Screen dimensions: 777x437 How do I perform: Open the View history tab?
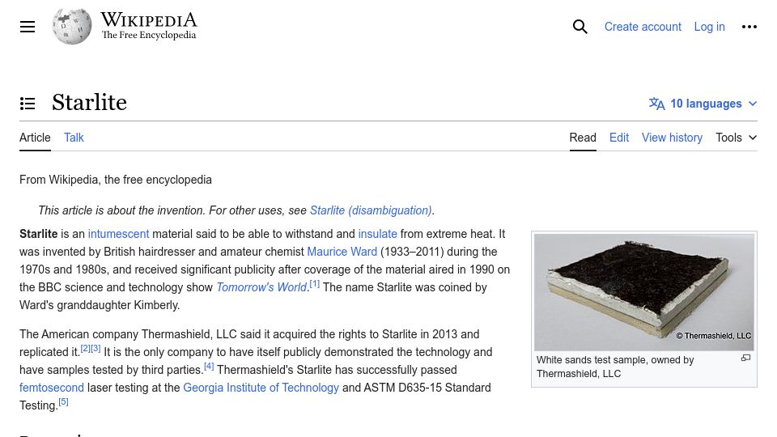point(672,138)
